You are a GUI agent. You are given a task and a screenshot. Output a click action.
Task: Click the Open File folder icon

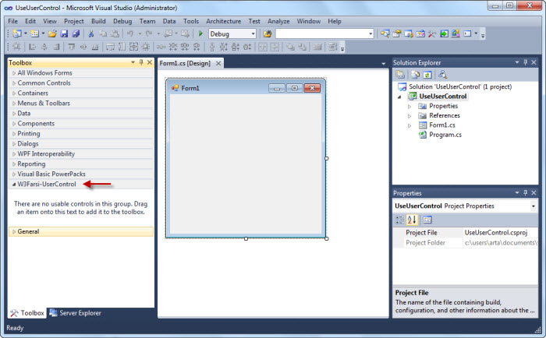52,34
